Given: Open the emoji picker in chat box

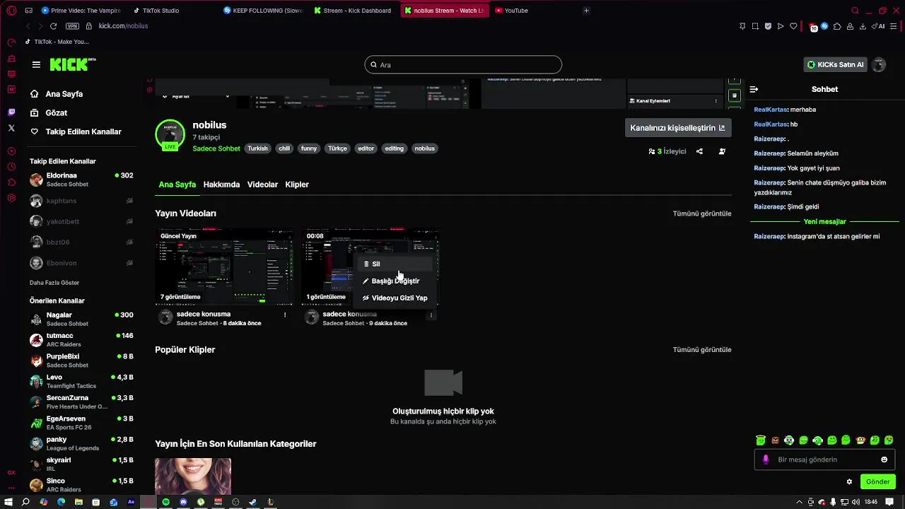Looking at the screenshot, I should [884, 460].
